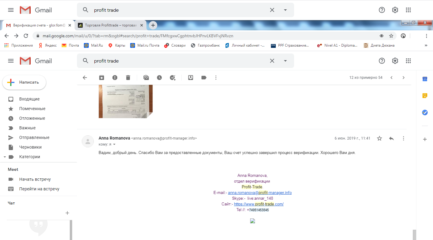Start a new chat with plus icon
Image resolution: width=433 pixels, height=240 pixels.
coord(67,213)
